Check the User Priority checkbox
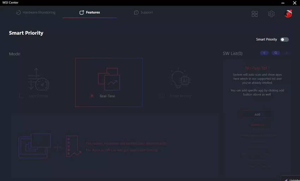This screenshot has width=300, height=181. (22, 96)
